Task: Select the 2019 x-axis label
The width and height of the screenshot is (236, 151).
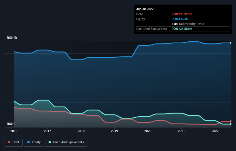Action: 114,131
